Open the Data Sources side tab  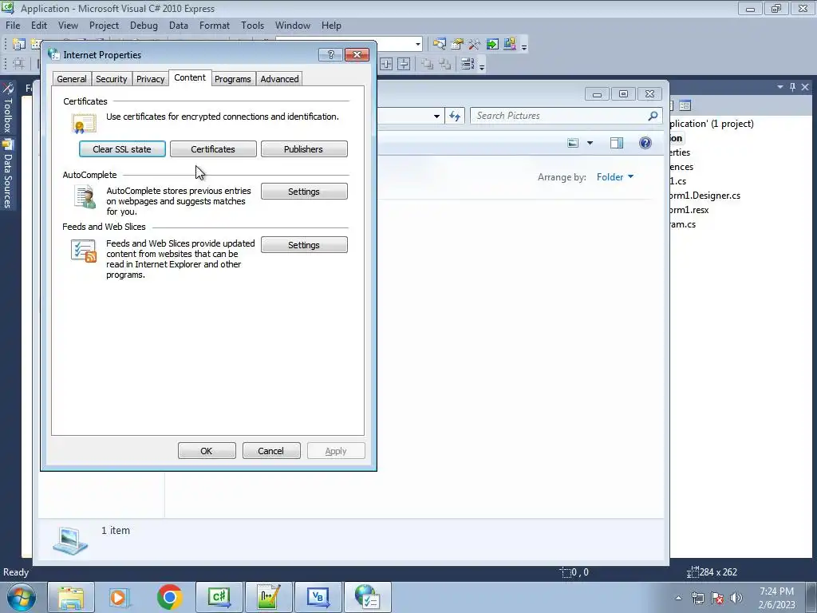click(8, 175)
